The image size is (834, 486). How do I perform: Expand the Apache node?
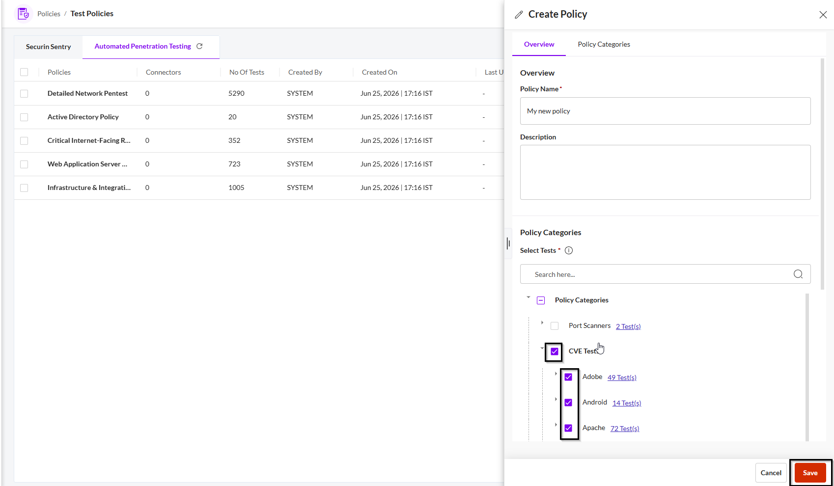click(x=556, y=425)
